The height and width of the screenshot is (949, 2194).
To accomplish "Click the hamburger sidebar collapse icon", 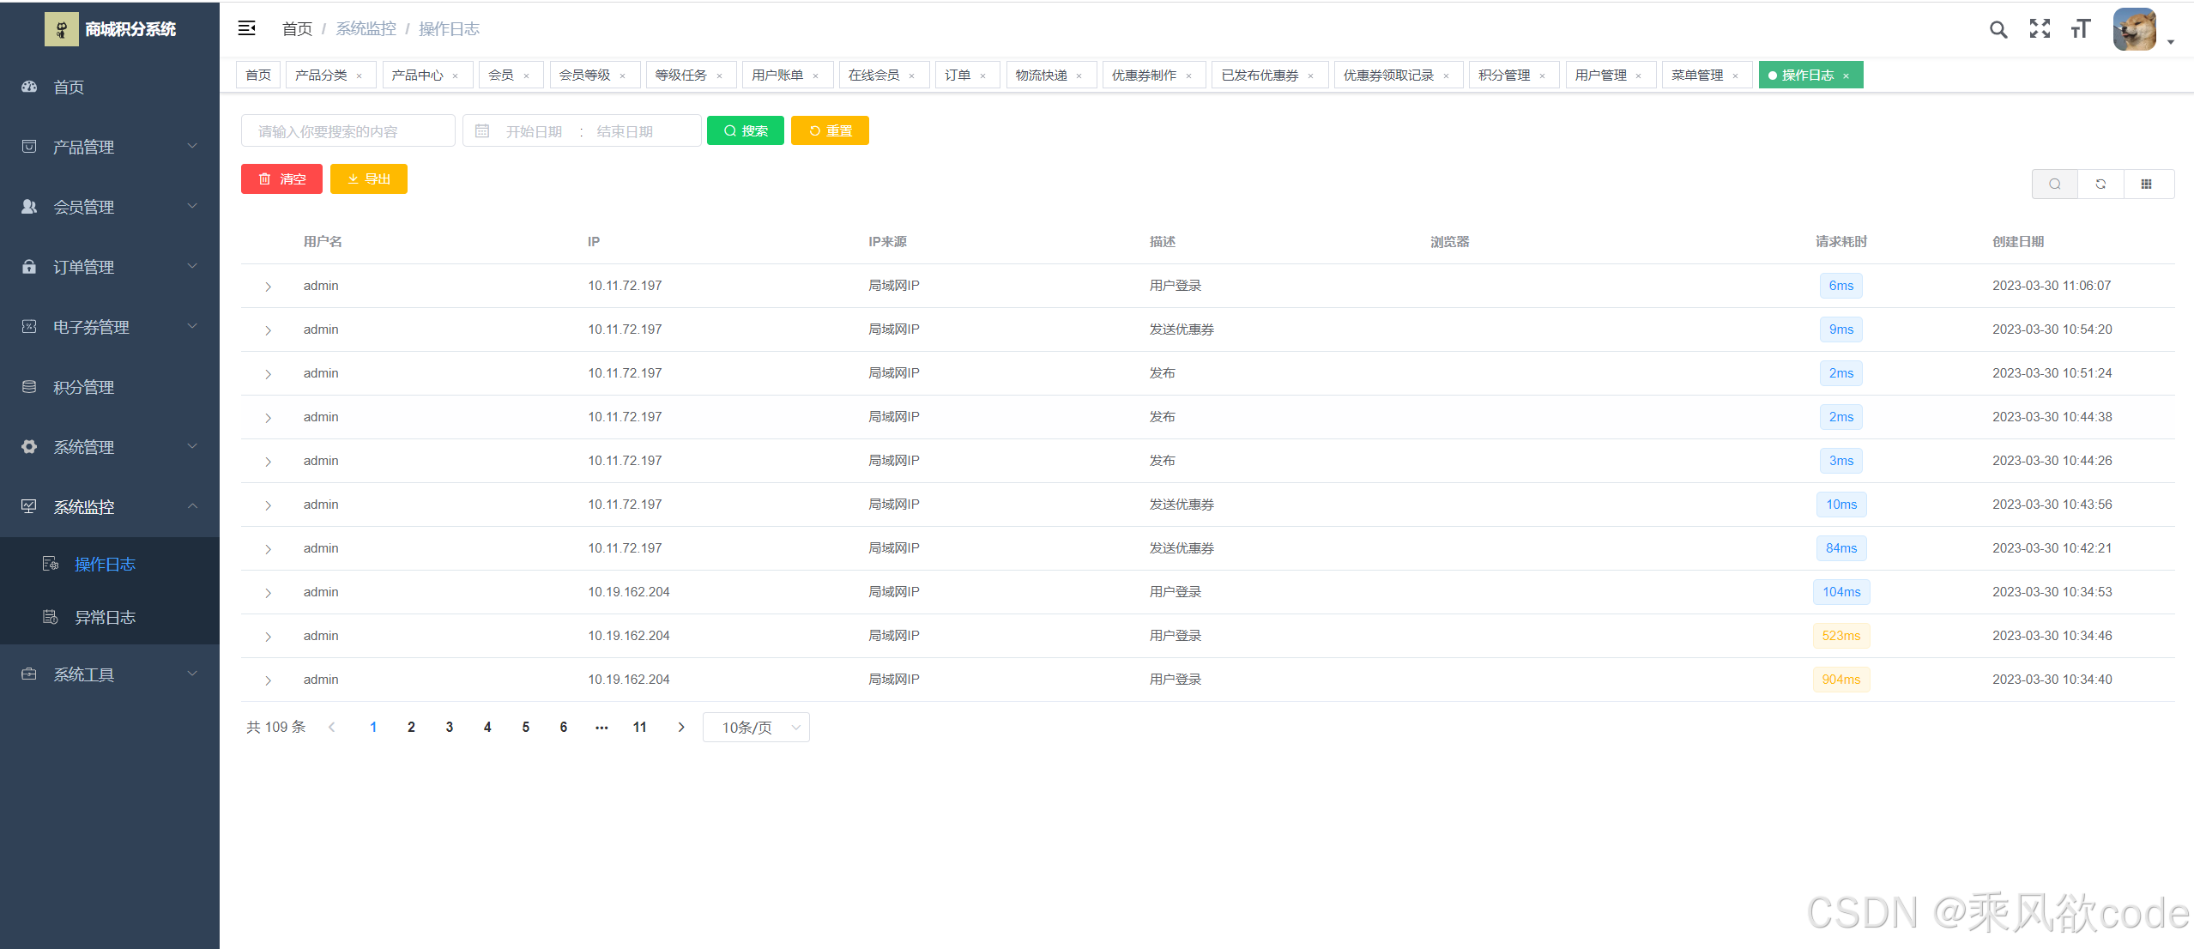I will [246, 28].
